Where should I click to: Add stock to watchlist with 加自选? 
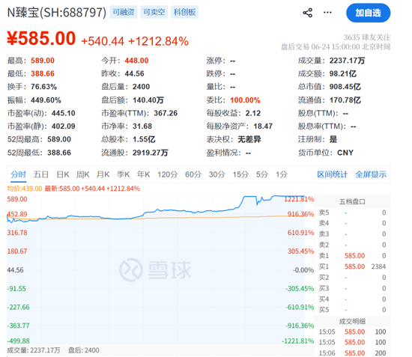tap(368, 13)
